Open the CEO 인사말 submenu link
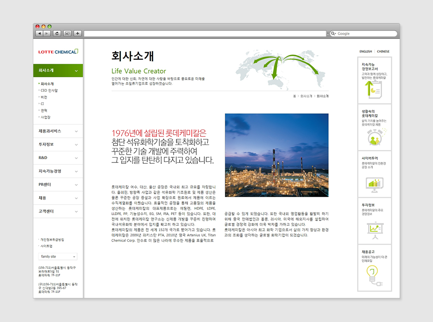This screenshot has height=322, width=433. coord(49,91)
